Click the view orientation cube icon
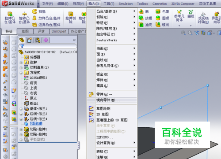Viewport: 221px width, 159px height. [210, 33]
